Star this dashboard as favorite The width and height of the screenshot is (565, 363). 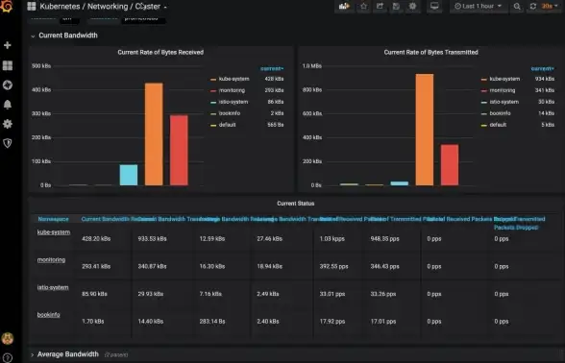[x=364, y=6]
